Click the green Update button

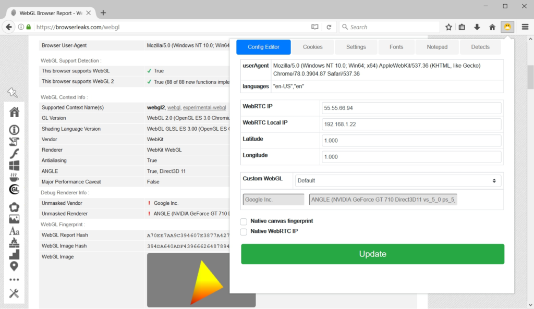(372, 254)
